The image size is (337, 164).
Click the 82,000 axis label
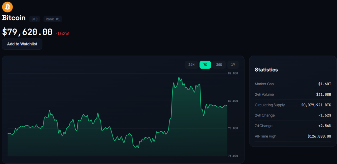pos(233,73)
